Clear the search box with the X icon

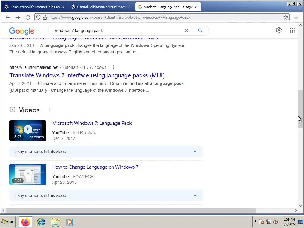pos(186,31)
